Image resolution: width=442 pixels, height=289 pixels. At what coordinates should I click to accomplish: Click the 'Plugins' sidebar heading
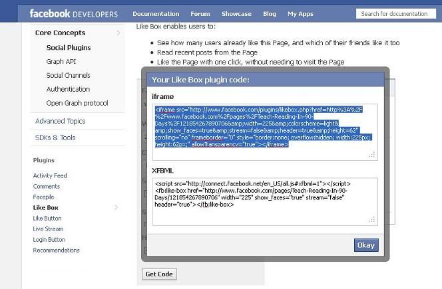(44, 160)
